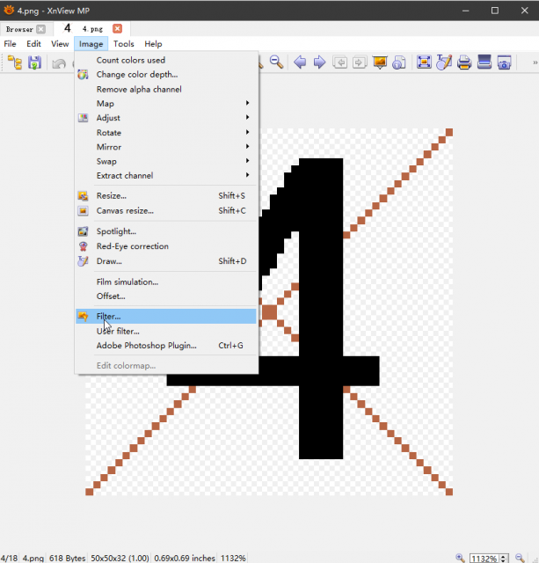
Task: Click the zoom out magnifier in toolbar
Action: (x=276, y=62)
